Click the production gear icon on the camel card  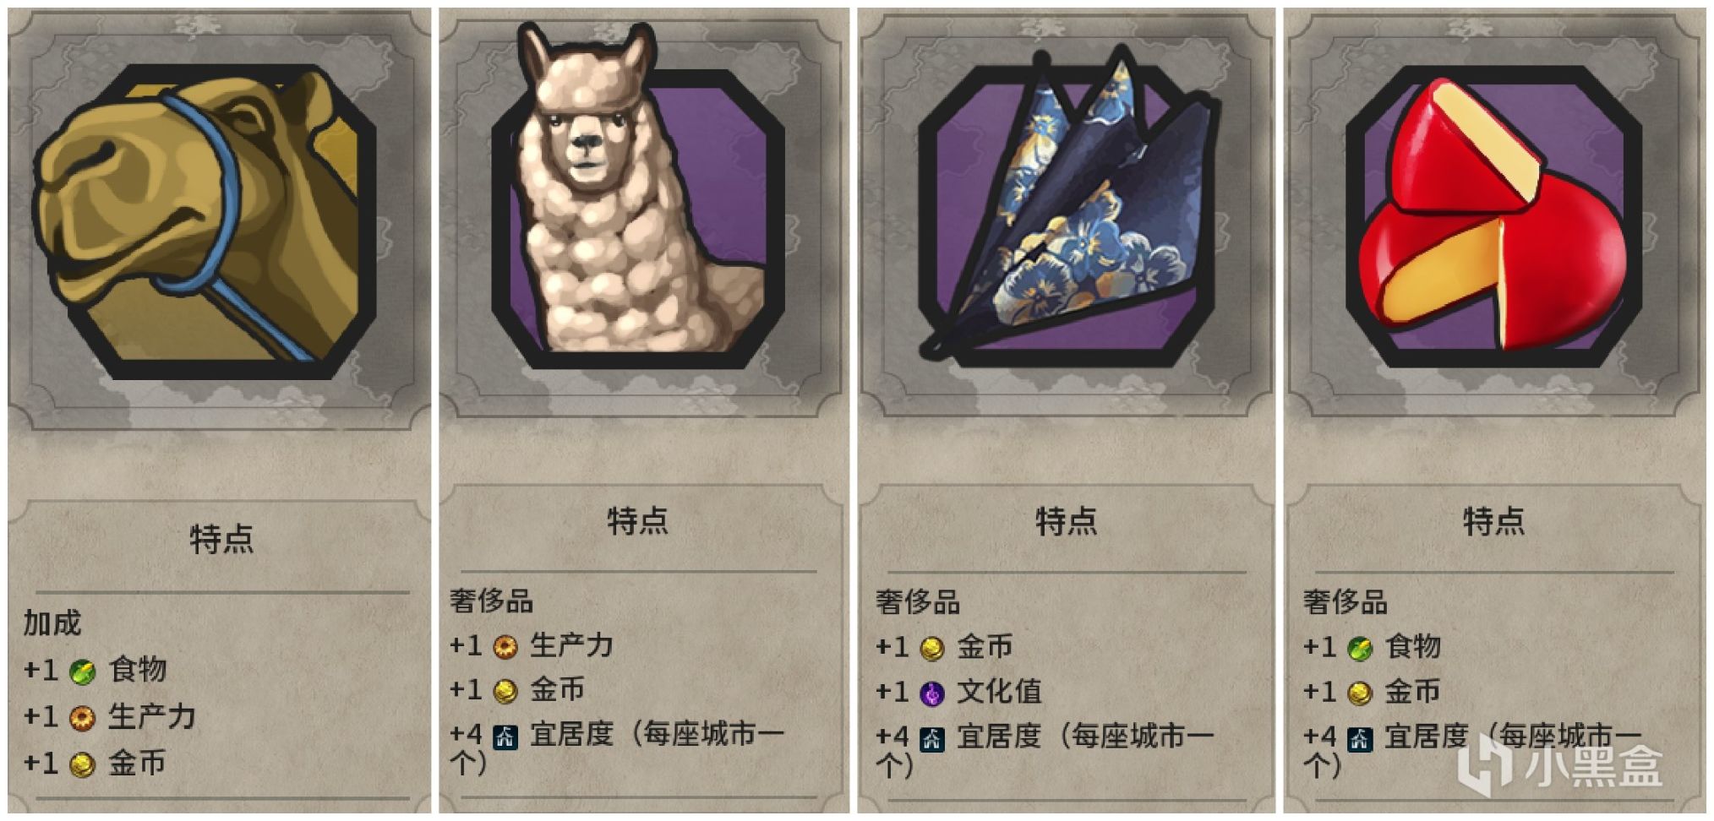(x=82, y=718)
